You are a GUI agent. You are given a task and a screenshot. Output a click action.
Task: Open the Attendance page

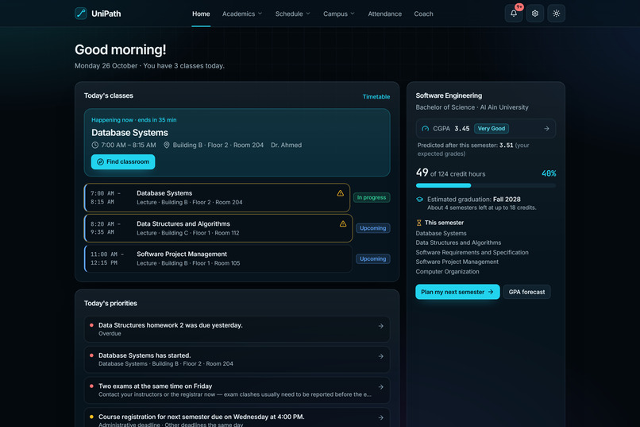[x=384, y=14]
